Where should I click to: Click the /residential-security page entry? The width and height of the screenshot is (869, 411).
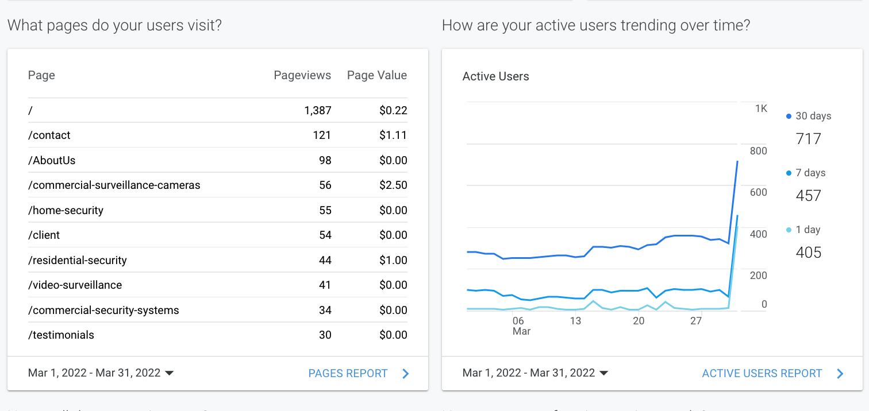[78, 261]
